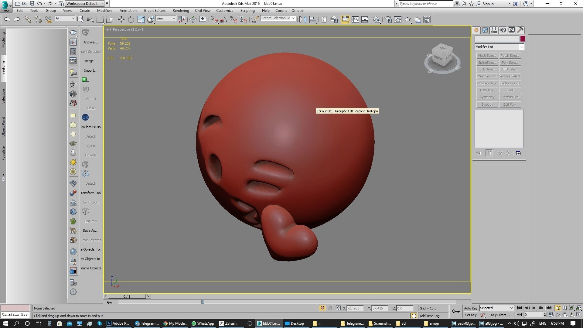Click the Orbit viewport icon
The image size is (583, 328).
[572, 315]
